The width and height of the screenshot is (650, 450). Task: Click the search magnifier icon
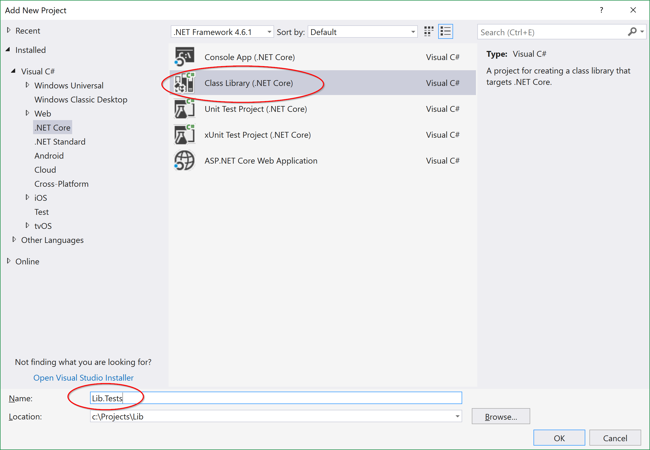[x=632, y=32]
